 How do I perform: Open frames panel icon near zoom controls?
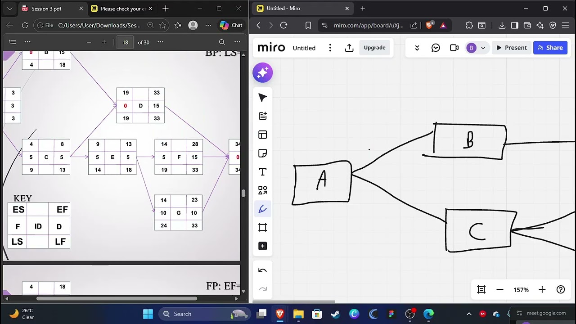481,290
